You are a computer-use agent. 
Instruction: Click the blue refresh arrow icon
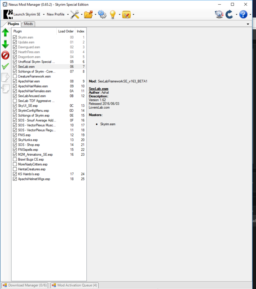tap(229, 14)
